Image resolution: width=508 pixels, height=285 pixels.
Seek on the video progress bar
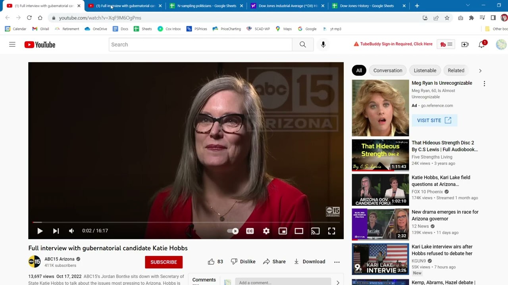point(186,222)
